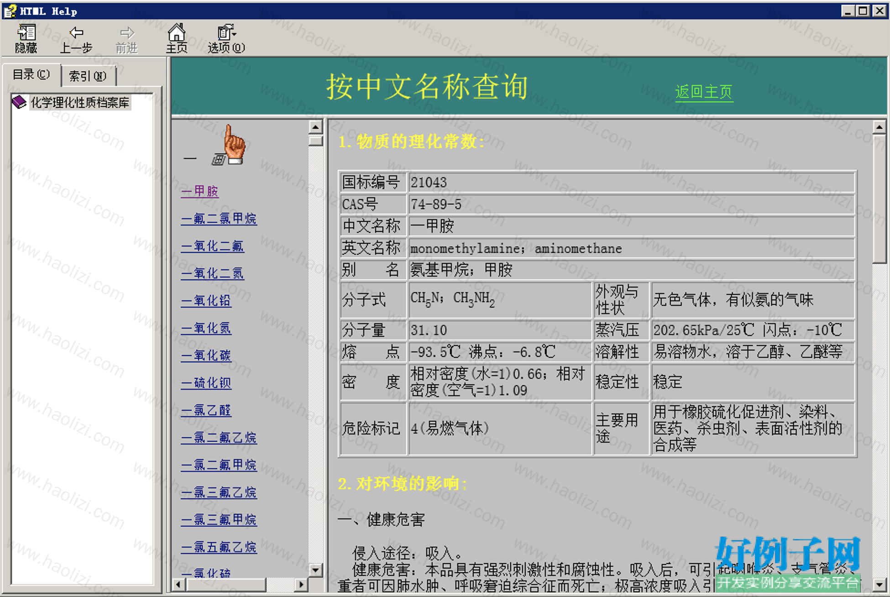Image resolution: width=890 pixels, height=597 pixels.
Task: Open the 一氯二氟乙烷 link
Action: (219, 437)
